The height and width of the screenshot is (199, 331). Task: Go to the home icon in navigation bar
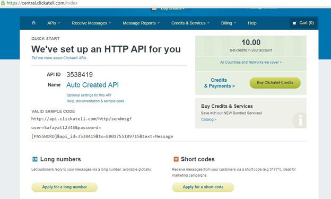tap(33, 23)
